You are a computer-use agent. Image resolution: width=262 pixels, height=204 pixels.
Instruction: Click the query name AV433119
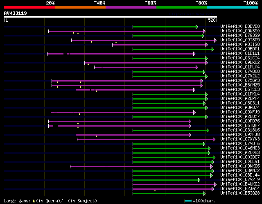(16, 13)
